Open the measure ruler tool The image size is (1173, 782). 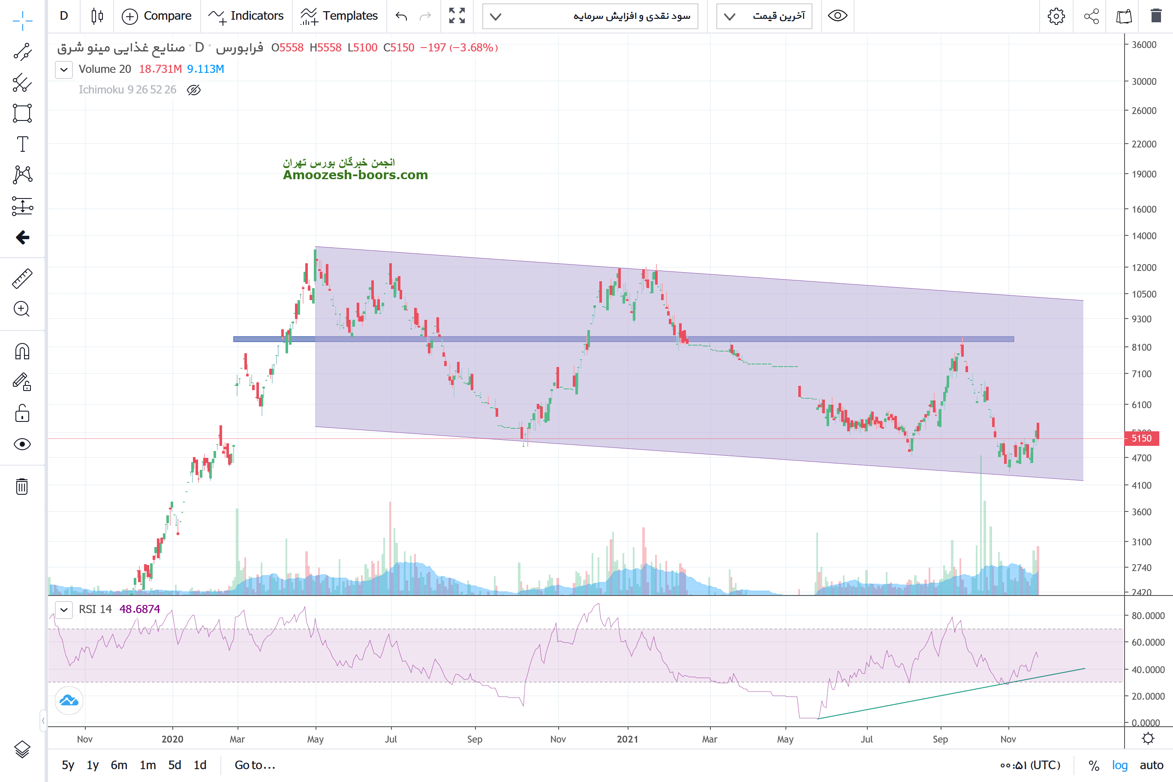pos(22,279)
